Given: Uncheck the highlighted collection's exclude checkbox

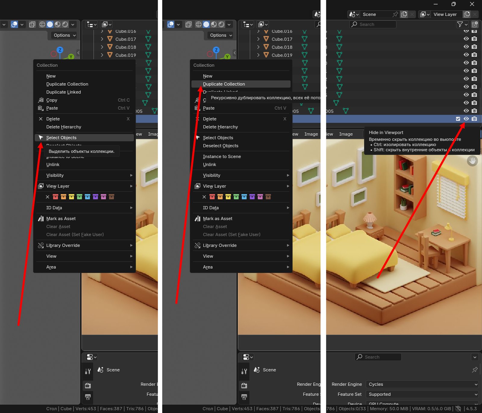Looking at the screenshot, I should pos(458,119).
